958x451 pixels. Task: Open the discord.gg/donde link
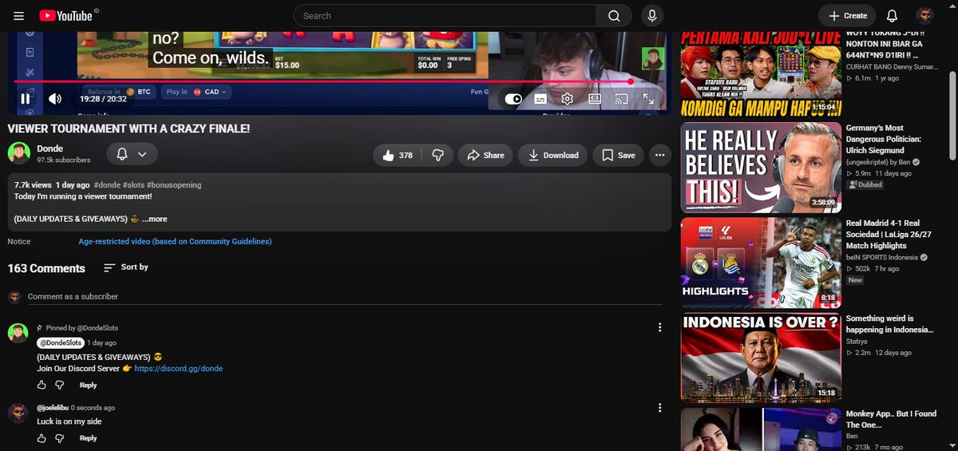(179, 369)
